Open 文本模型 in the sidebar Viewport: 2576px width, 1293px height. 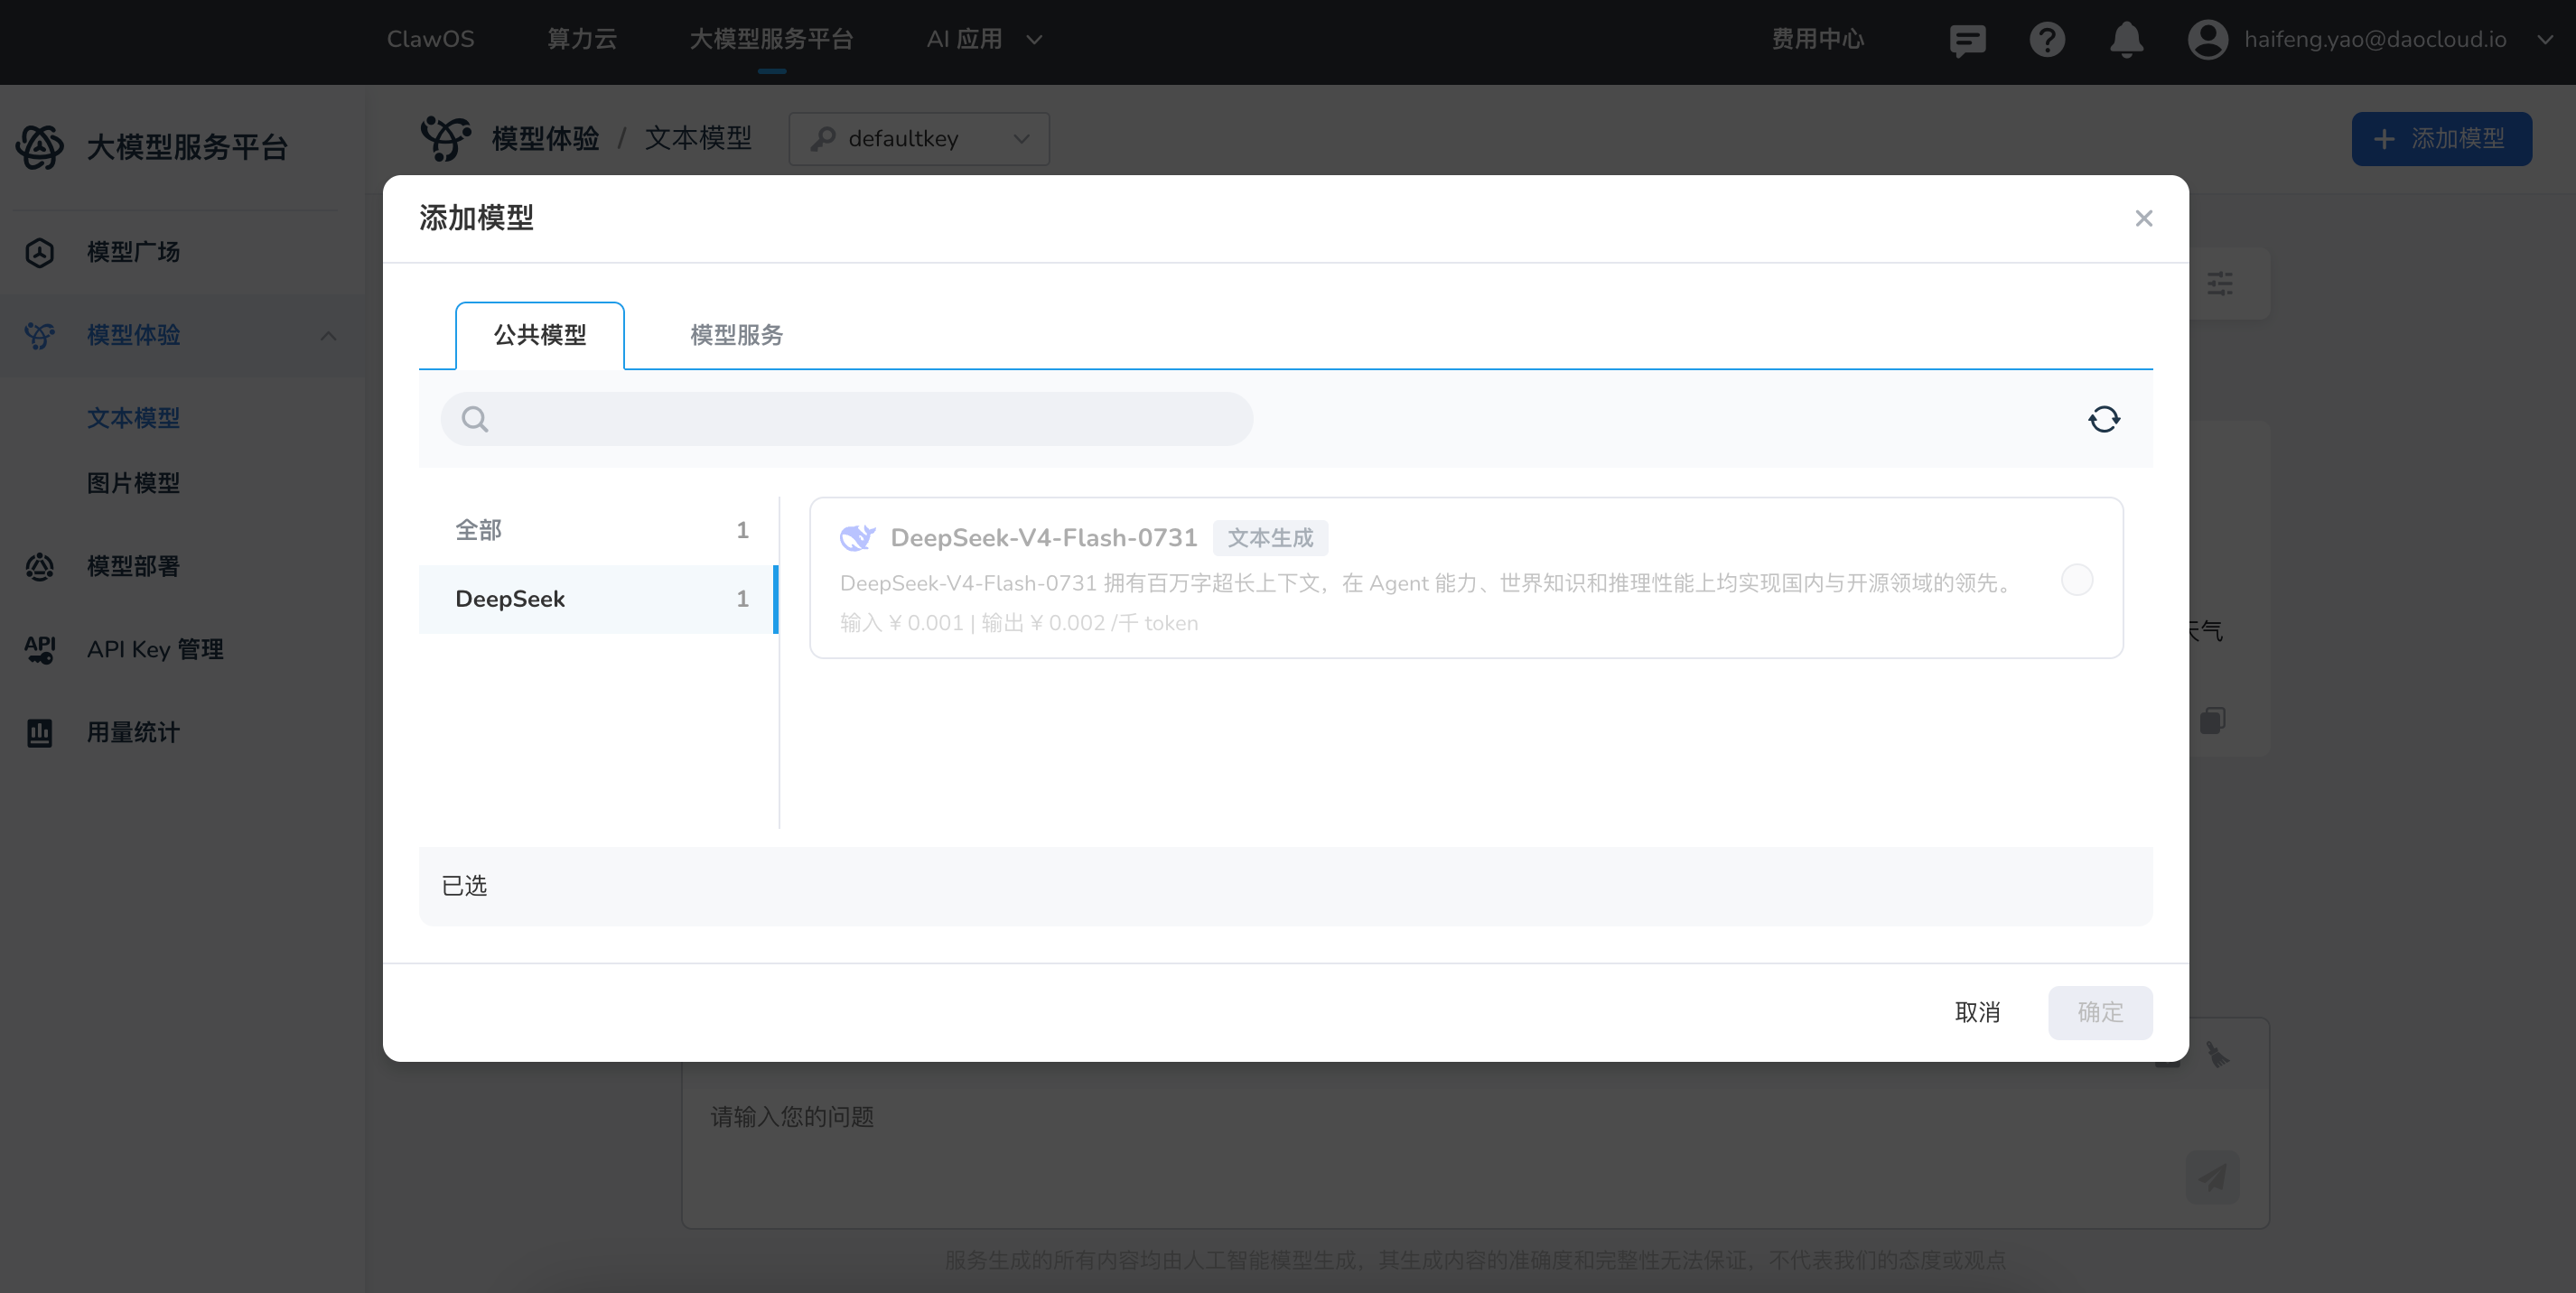click(x=133, y=418)
